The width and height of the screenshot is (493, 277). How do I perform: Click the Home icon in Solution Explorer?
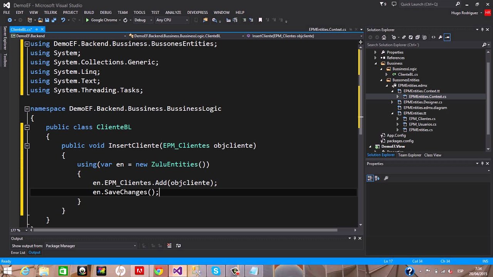pos(384,37)
